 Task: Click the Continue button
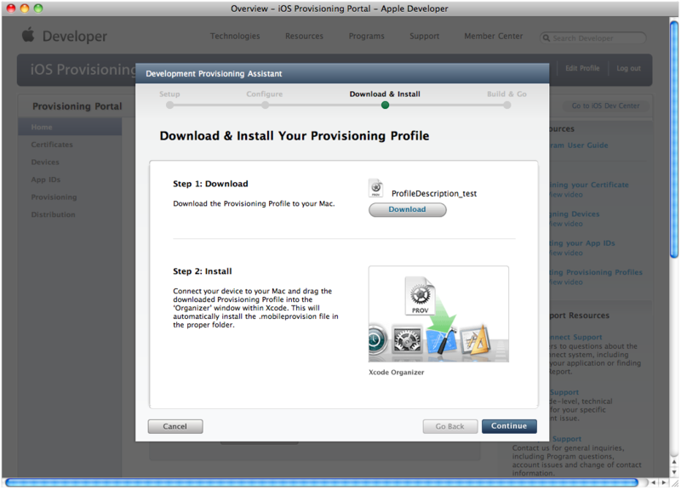point(509,426)
